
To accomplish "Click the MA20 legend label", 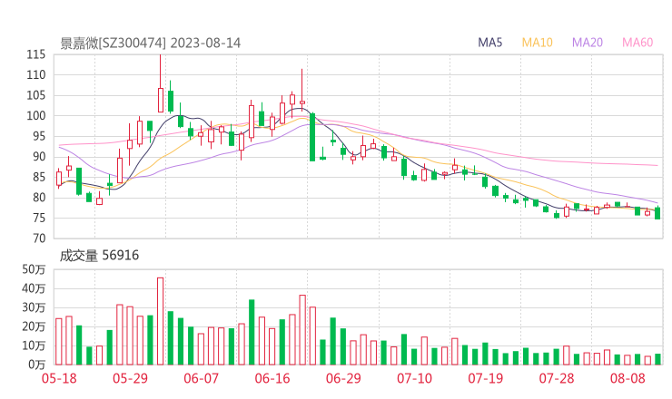I will [x=588, y=43].
